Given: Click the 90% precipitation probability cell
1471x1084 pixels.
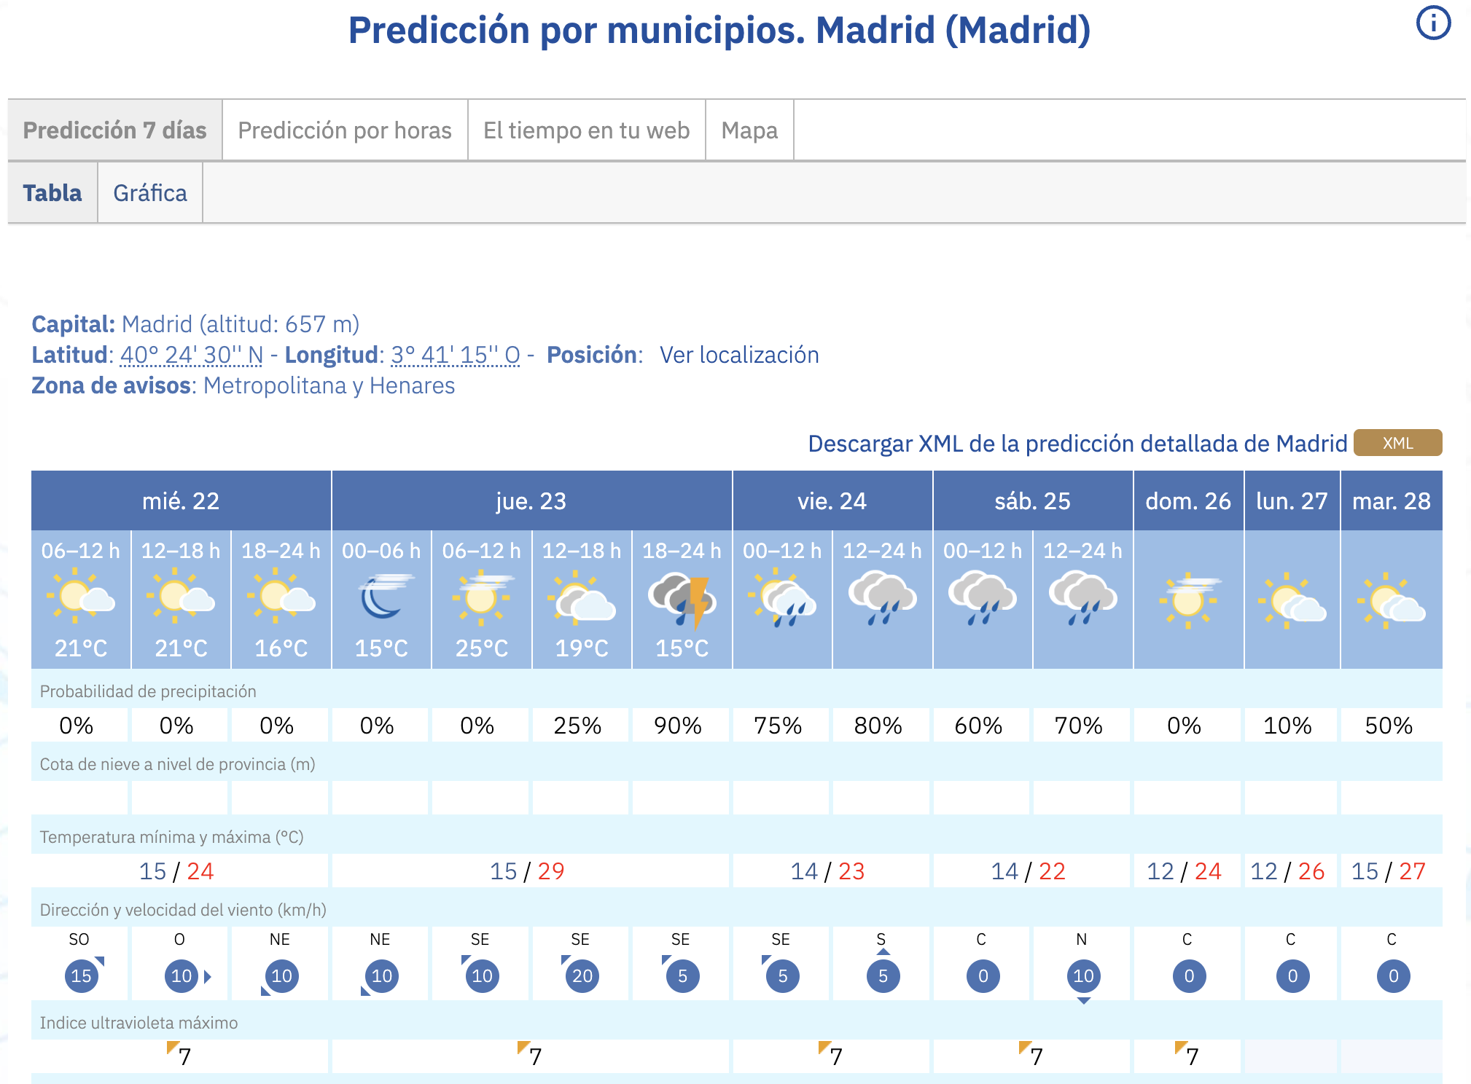Looking at the screenshot, I should (x=678, y=726).
